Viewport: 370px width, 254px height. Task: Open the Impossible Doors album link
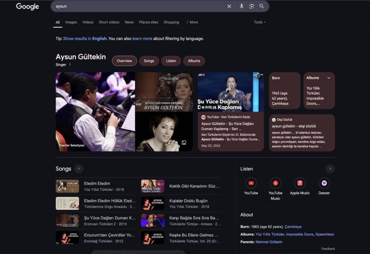click(x=300, y=234)
